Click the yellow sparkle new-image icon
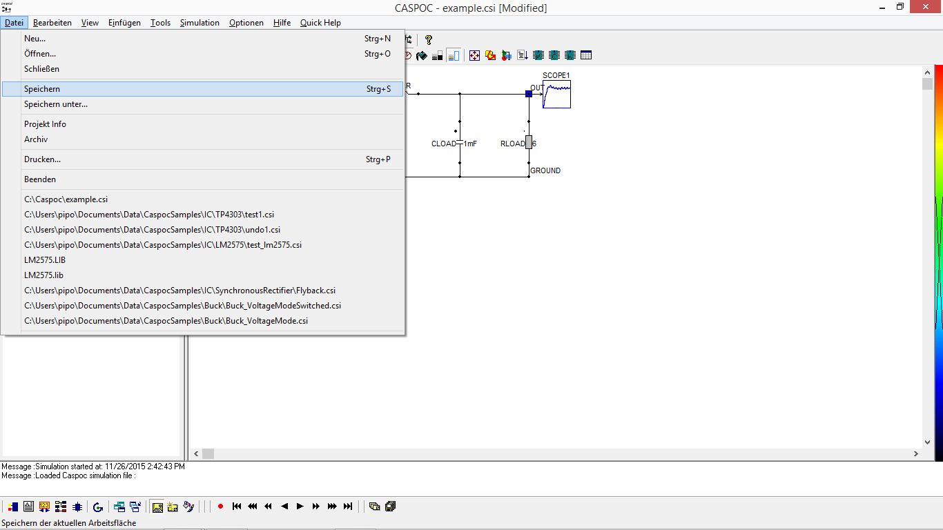943x530 pixels. (173, 507)
